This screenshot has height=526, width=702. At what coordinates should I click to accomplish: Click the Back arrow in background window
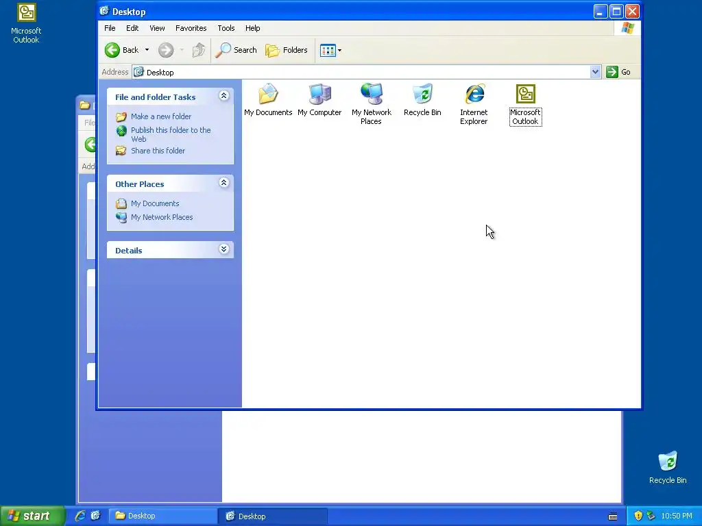pos(90,145)
